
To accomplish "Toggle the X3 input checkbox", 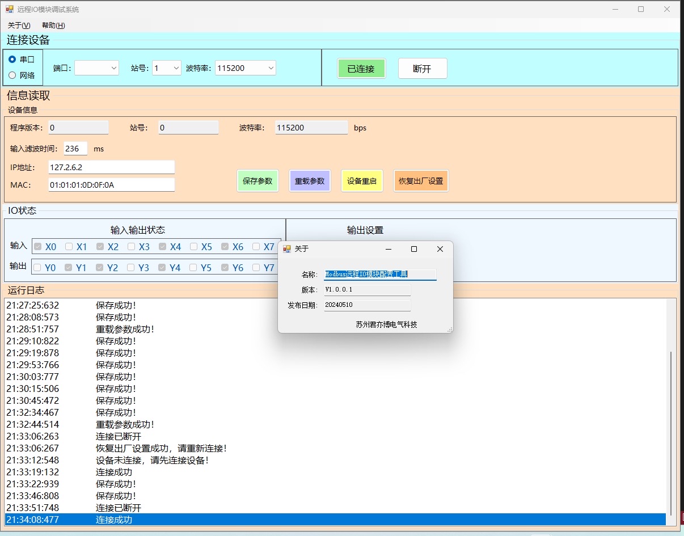I will (132, 247).
